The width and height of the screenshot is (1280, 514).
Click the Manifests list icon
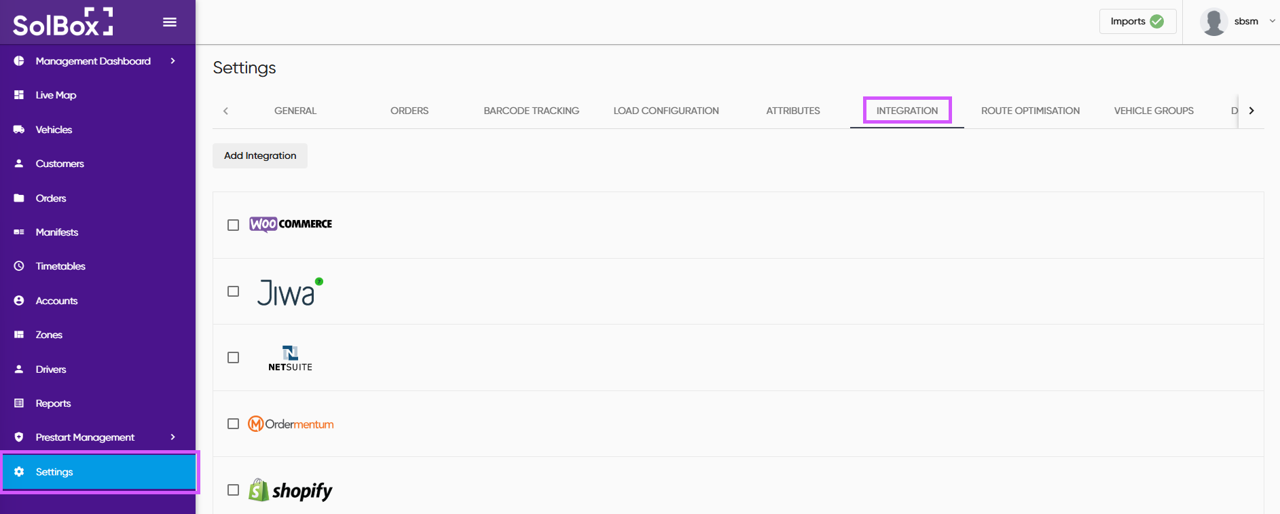point(19,232)
